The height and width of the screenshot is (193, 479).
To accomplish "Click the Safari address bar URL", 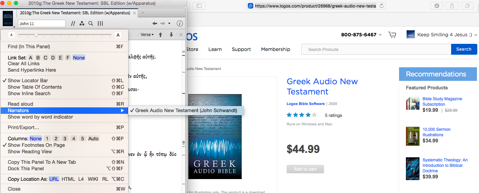I will pos(315,6).
